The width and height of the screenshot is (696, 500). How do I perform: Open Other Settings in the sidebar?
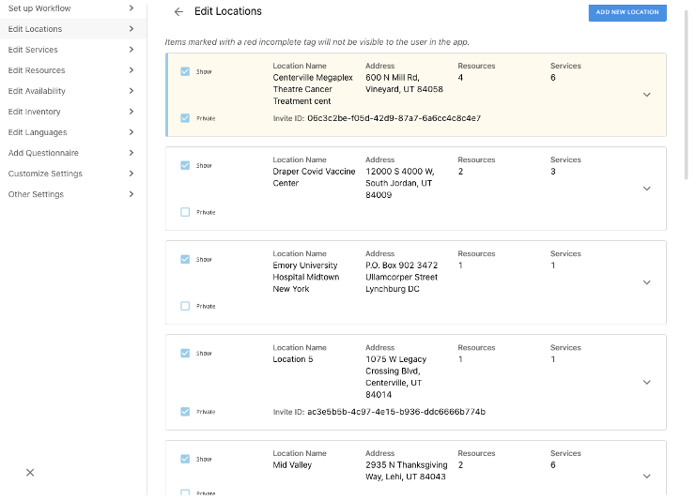(x=73, y=194)
